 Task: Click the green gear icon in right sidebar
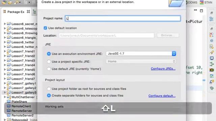(x=212, y=88)
